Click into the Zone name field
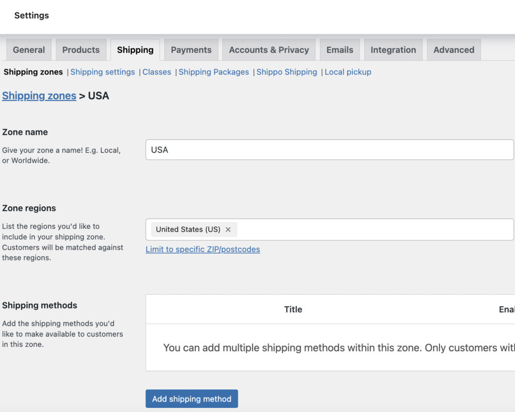 329,150
